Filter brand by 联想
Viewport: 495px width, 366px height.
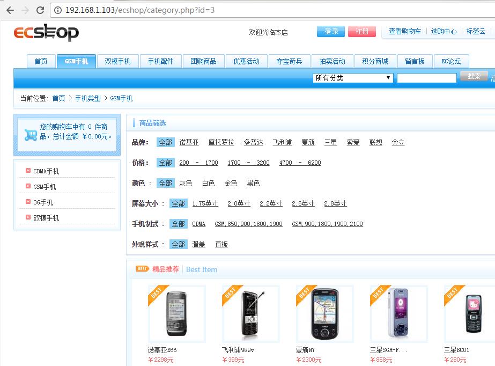point(375,142)
